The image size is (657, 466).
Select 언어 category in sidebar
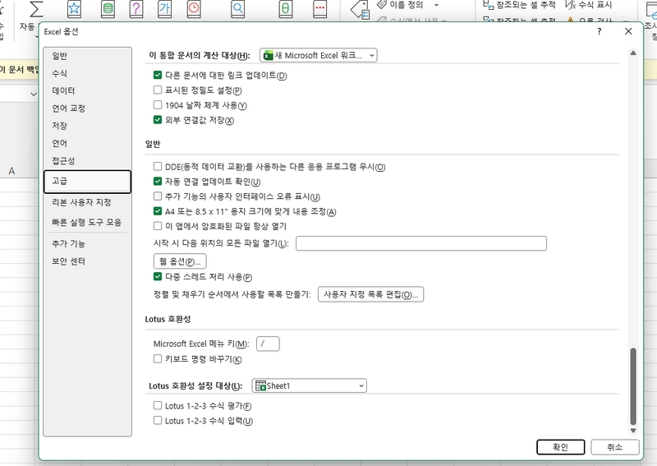[x=87, y=144]
